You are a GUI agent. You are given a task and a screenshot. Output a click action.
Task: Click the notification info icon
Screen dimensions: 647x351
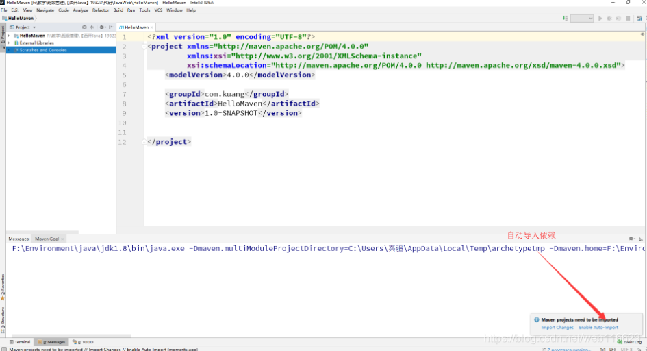point(537,319)
